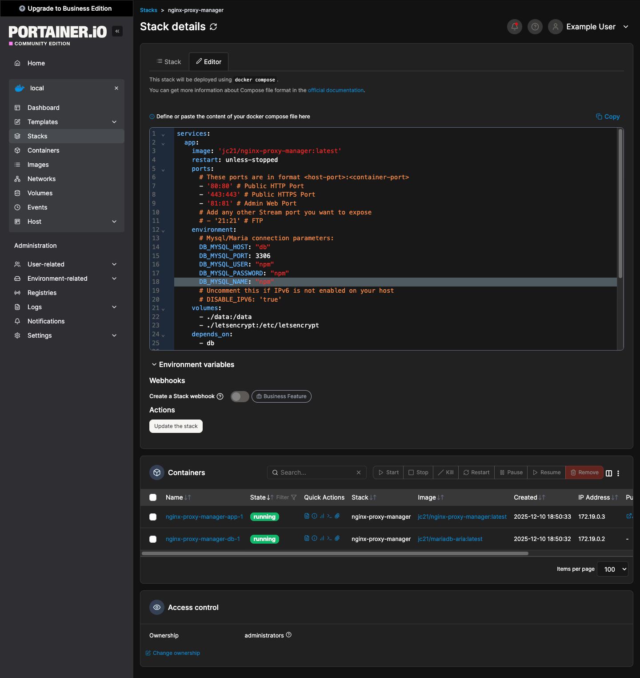Open the help question-mark icon
Image resolution: width=640 pixels, height=678 pixels.
535,27
